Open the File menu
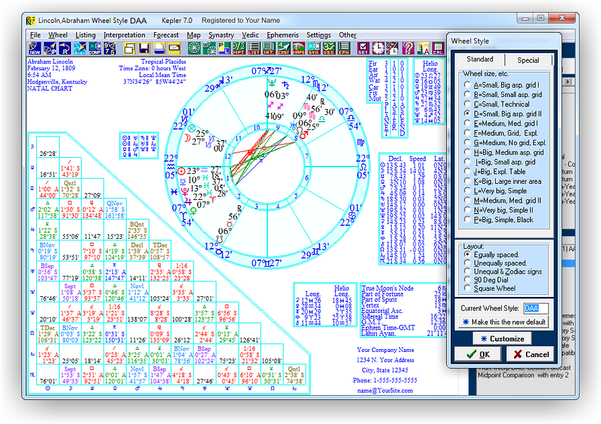The width and height of the screenshot is (601, 424). 36,35
